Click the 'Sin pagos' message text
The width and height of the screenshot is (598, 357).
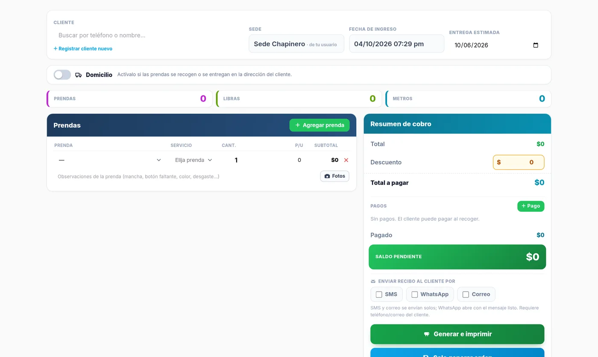pos(425,219)
